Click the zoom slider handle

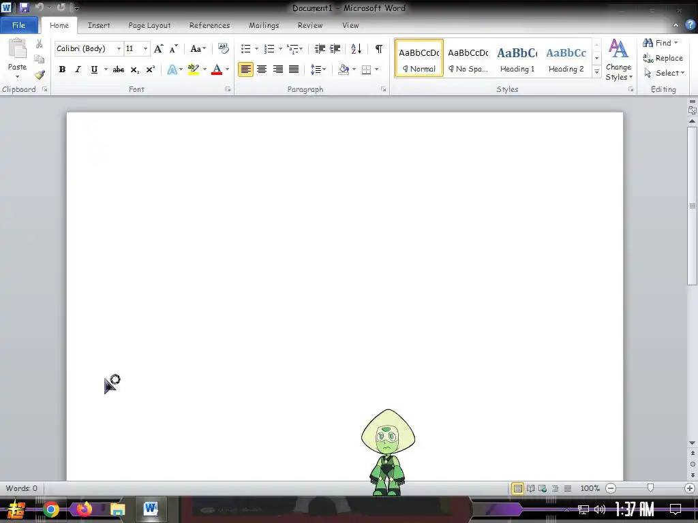pos(650,488)
